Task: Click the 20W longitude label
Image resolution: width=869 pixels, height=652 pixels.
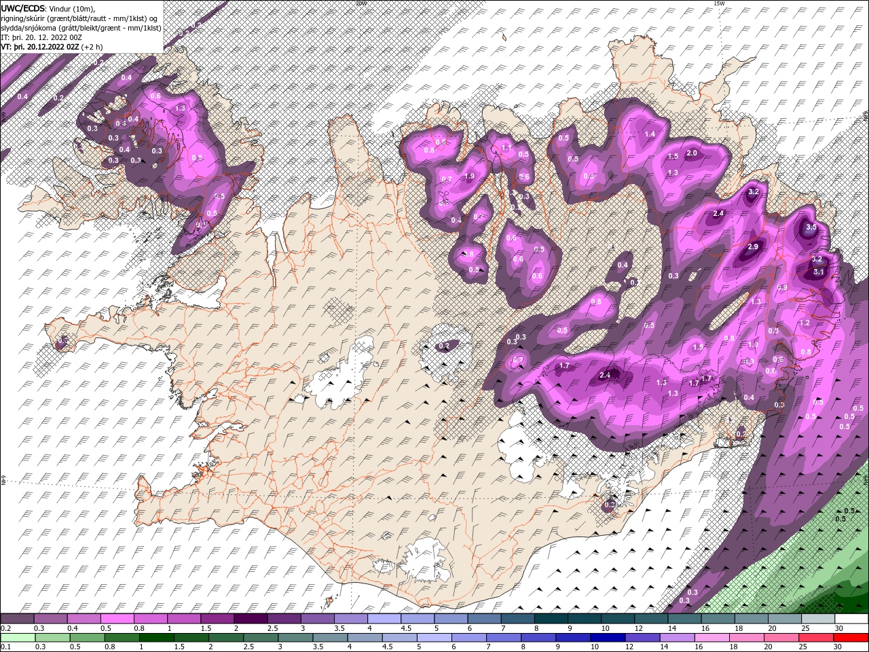Action: [x=360, y=3]
